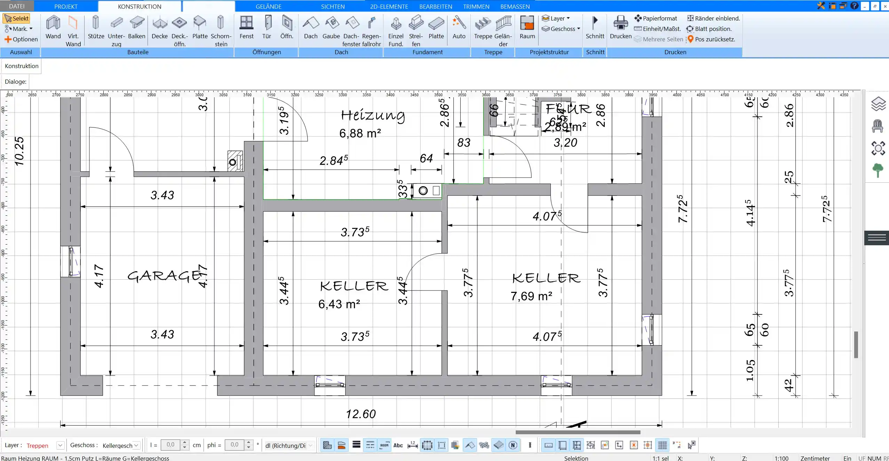889x461 pixels.
Task: Toggle dimension 1,2 visibility button
Action: point(413,445)
